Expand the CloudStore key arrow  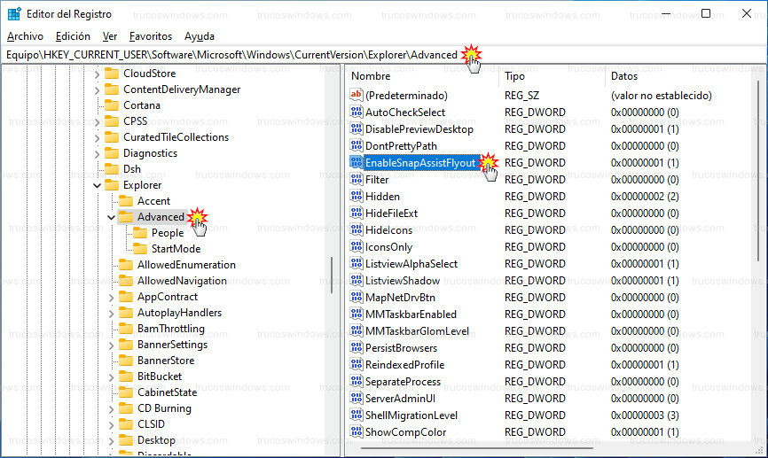click(97, 74)
